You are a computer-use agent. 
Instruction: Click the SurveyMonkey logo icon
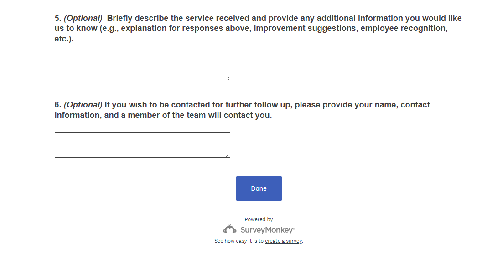point(229,229)
